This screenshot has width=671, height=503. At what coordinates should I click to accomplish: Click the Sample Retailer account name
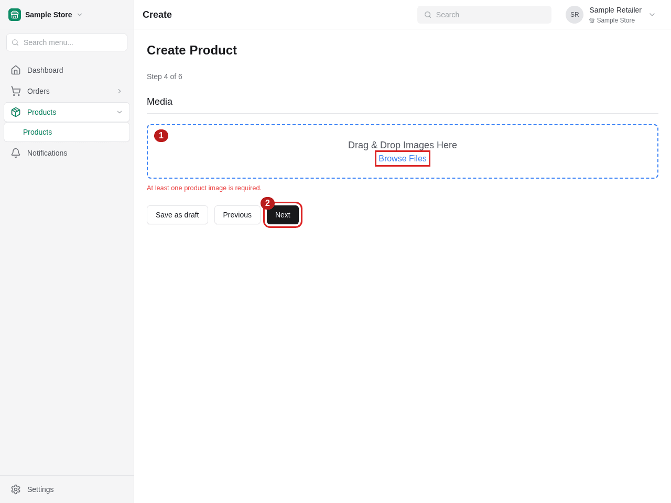[x=615, y=10]
